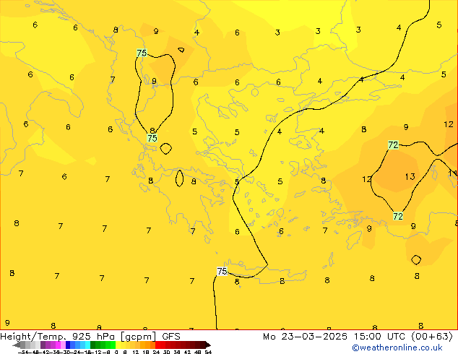Click the gray arrow end of the color scale
The height and width of the screenshot is (354, 458).
17,345
